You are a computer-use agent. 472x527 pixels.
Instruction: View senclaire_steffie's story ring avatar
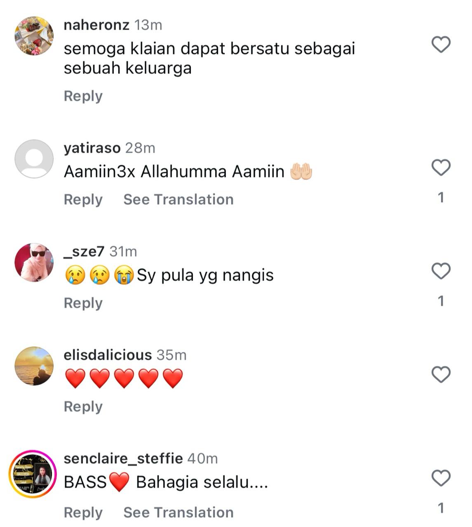(33, 474)
